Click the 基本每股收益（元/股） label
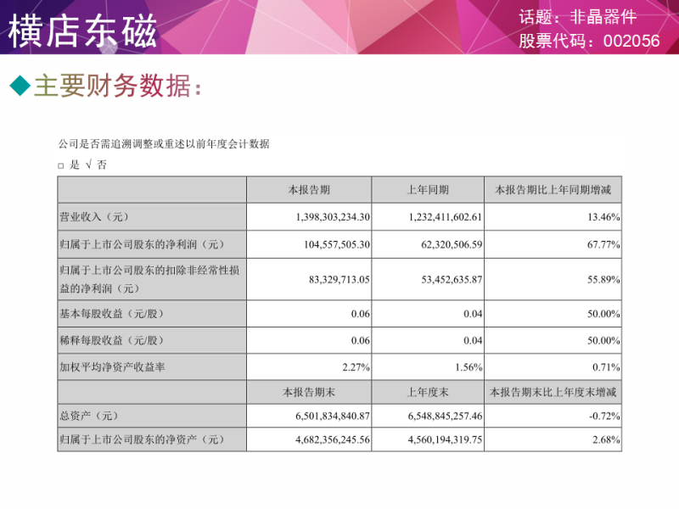 pyautogui.click(x=112, y=314)
